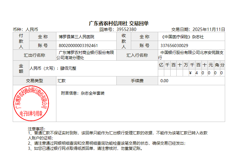
Task: Click payer account number 80020000003392461
Action: click(78, 45)
